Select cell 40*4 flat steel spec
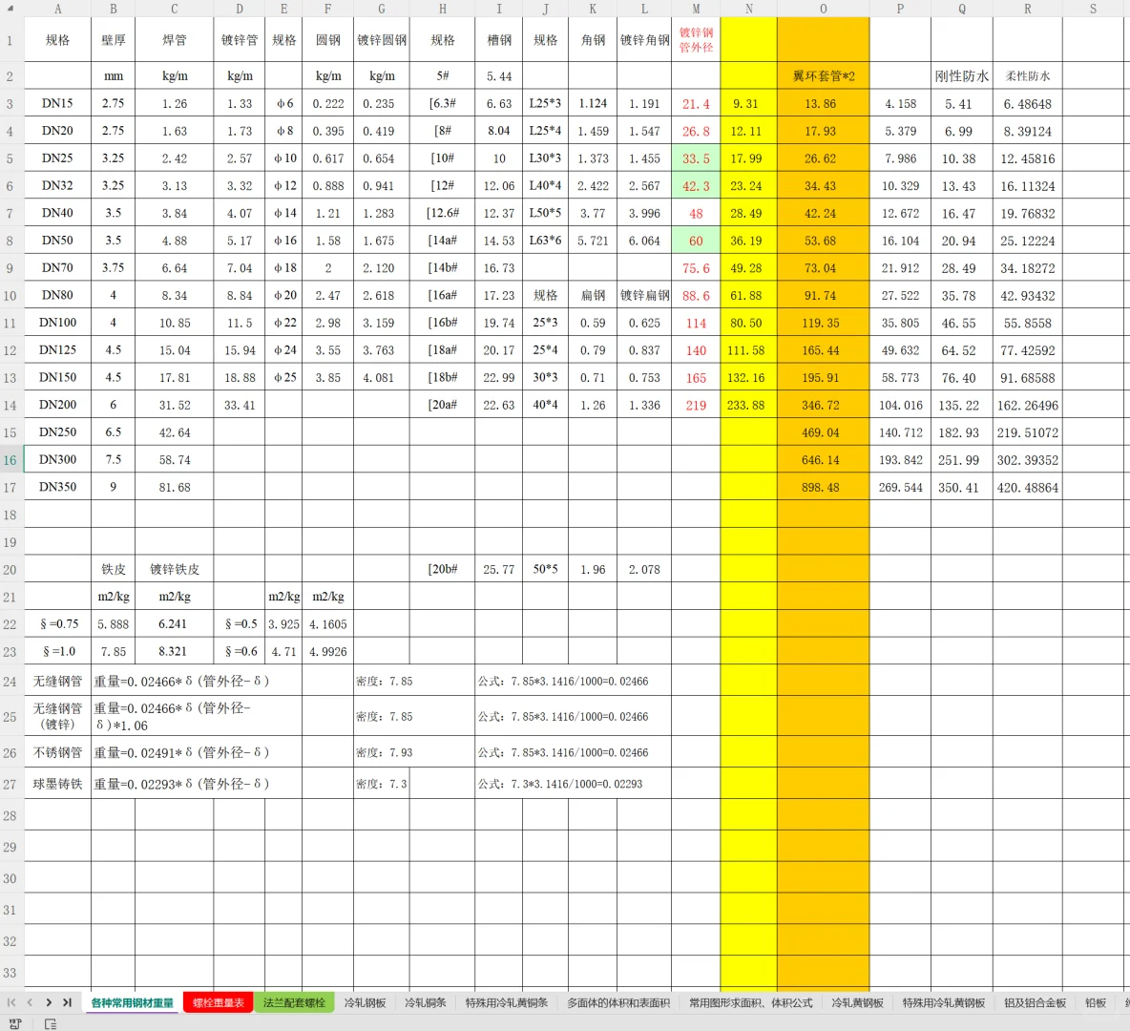This screenshot has width=1130, height=1031. point(546,405)
